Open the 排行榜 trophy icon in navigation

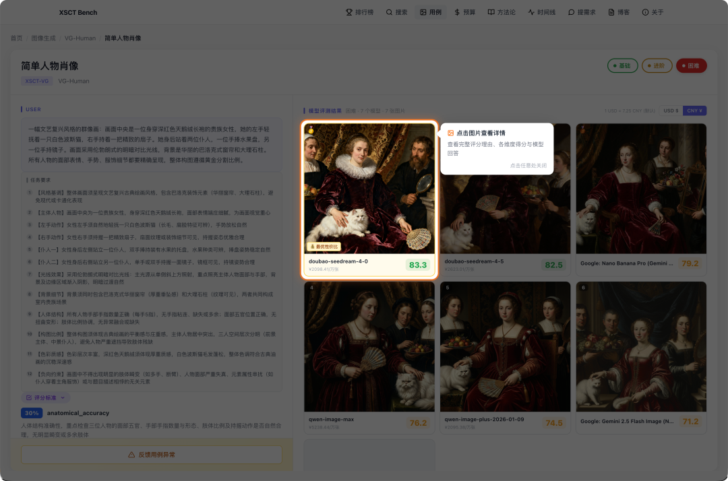click(x=349, y=12)
